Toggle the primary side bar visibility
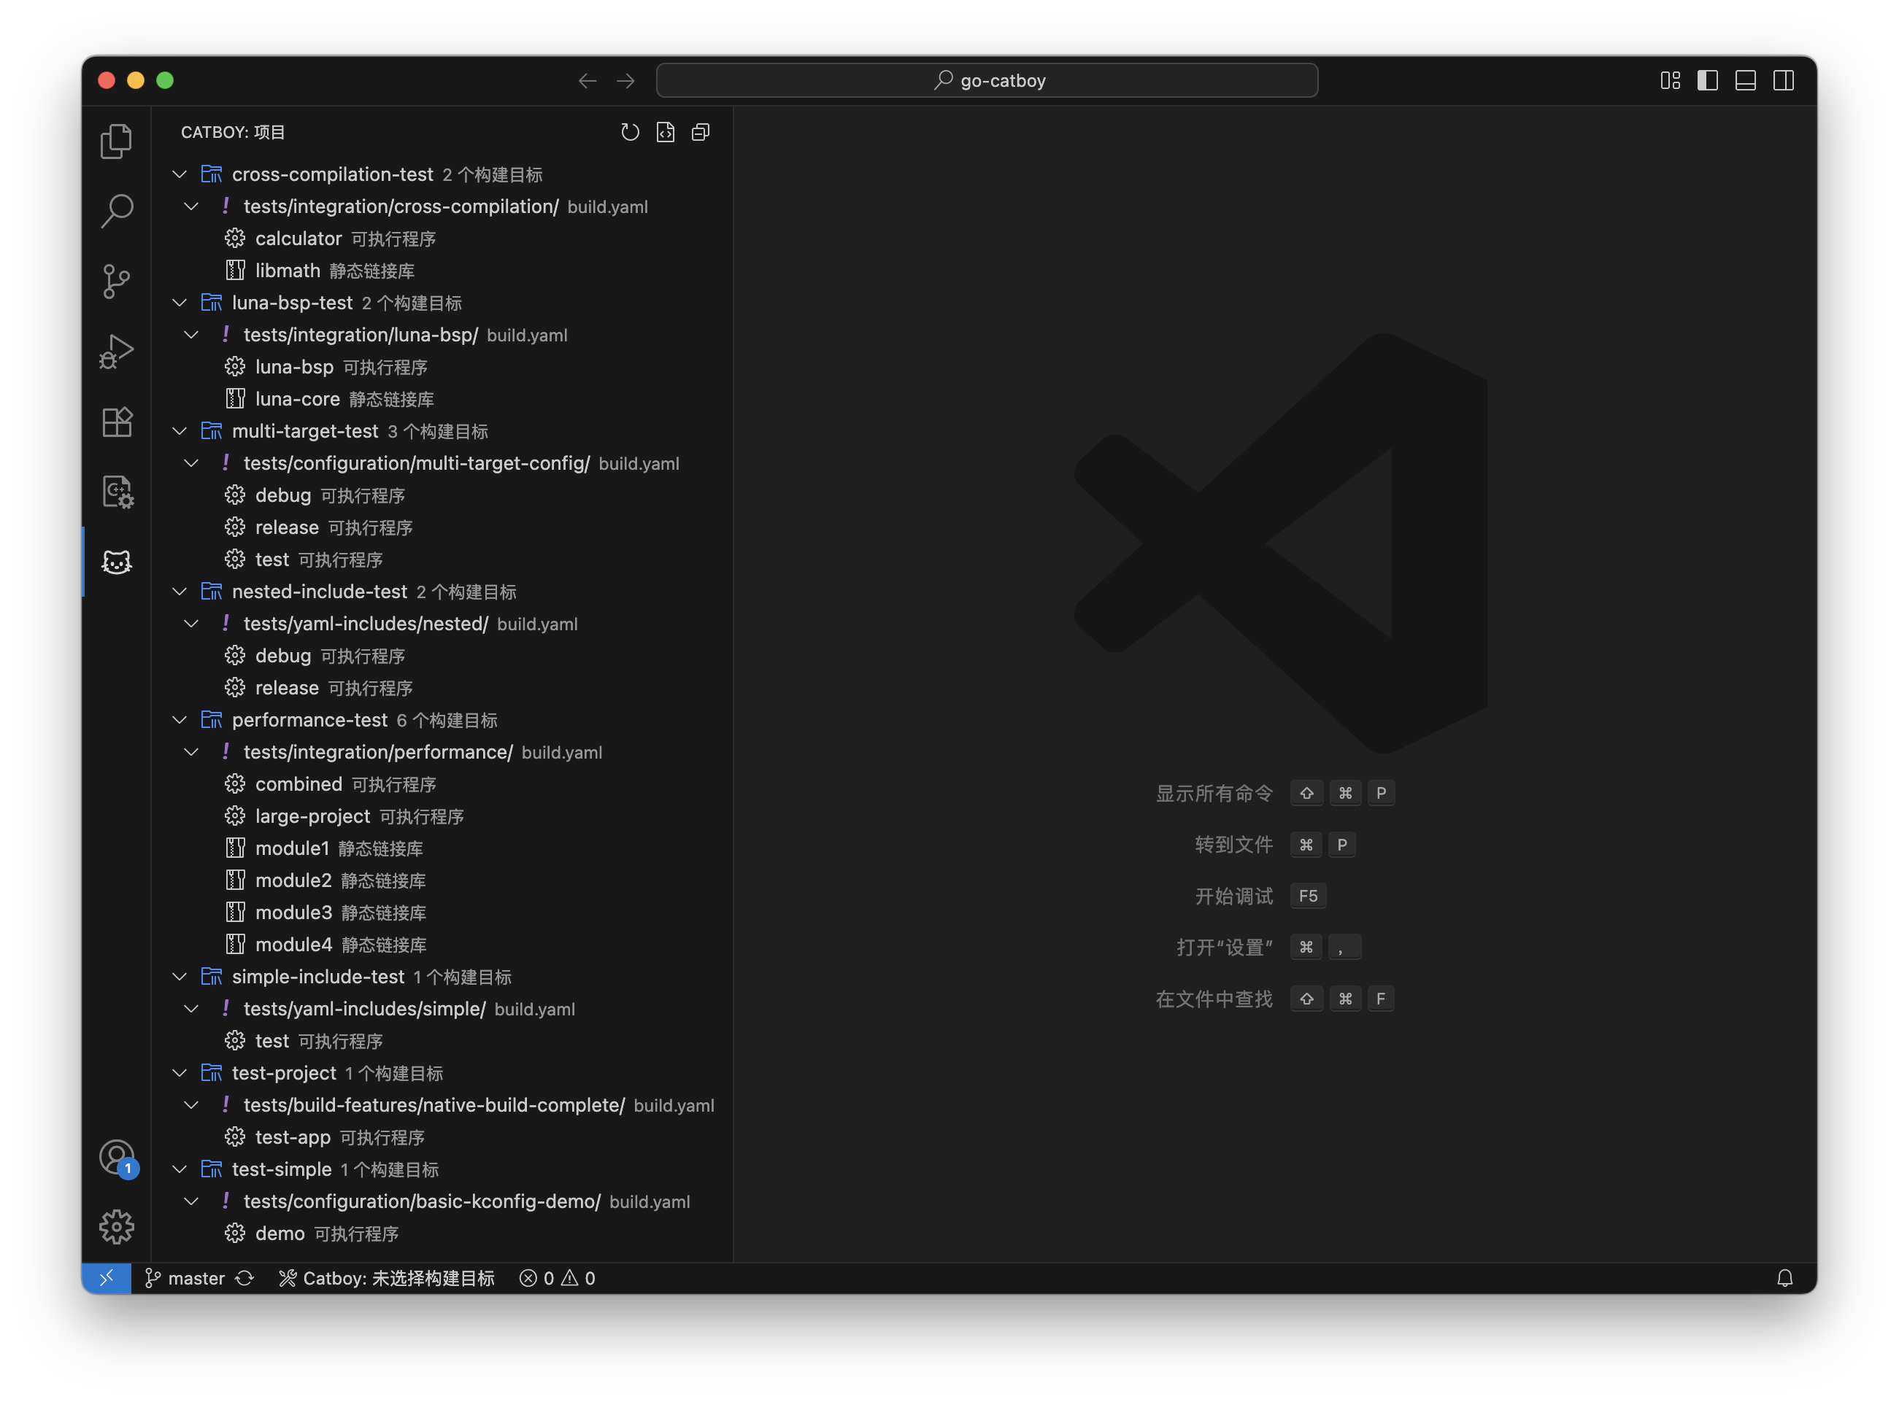Screen dimensions: 1899x1402 click(1708, 81)
